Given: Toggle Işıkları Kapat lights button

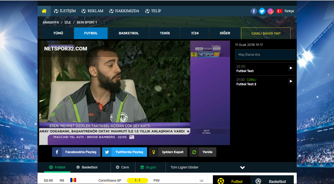Looking at the screenshot, I should (168, 152).
